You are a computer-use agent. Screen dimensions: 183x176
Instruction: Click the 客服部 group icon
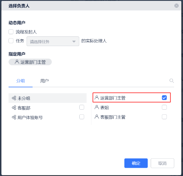[x=14, y=108]
